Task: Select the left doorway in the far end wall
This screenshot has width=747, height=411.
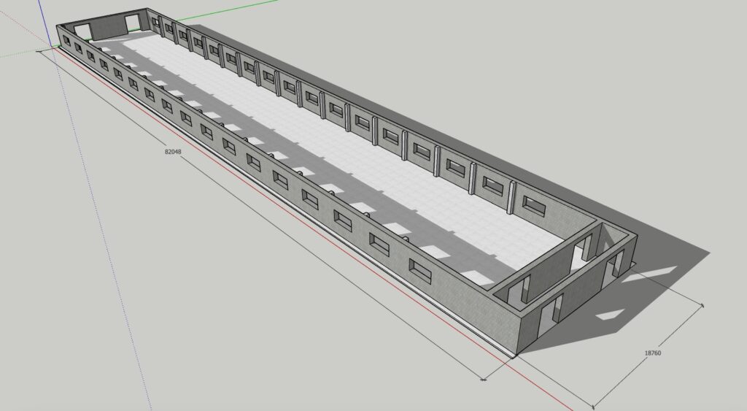Action: tap(82, 31)
